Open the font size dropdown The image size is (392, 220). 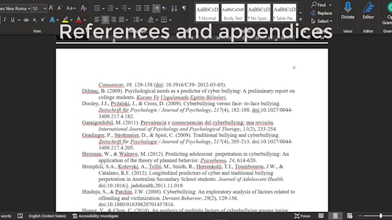point(45,9)
